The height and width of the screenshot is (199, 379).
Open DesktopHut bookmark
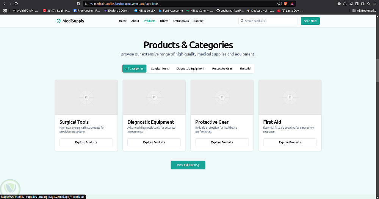260,11
